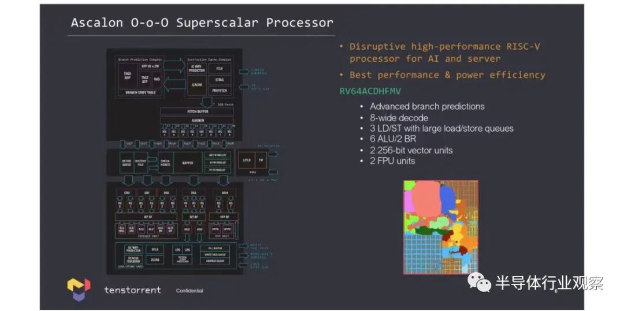Click the 'FILL BUFFER' block

(216, 248)
